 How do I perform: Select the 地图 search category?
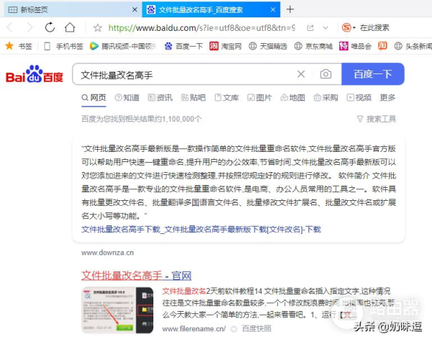(x=292, y=97)
